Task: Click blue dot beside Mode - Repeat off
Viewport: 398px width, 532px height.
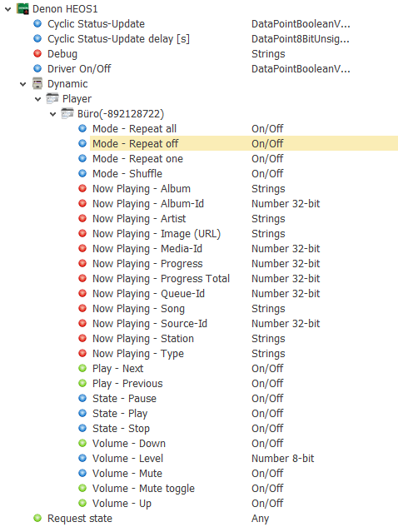Action: (x=82, y=143)
